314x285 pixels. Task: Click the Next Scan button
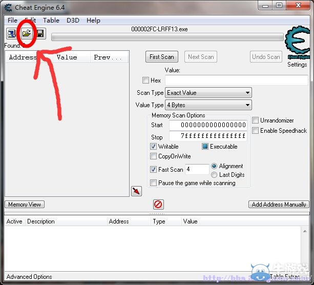[201, 57]
